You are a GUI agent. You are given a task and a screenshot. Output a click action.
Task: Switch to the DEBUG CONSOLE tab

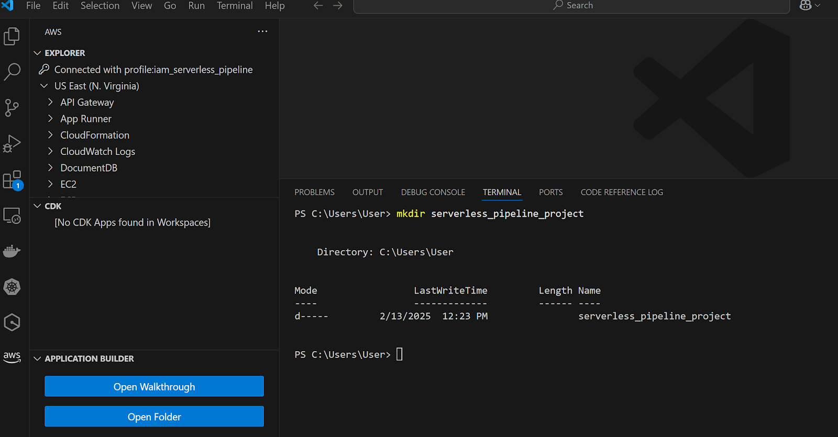tap(433, 192)
